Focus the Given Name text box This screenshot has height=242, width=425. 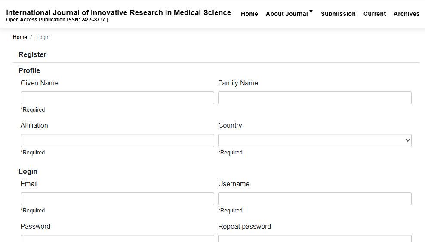(x=117, y=98)
